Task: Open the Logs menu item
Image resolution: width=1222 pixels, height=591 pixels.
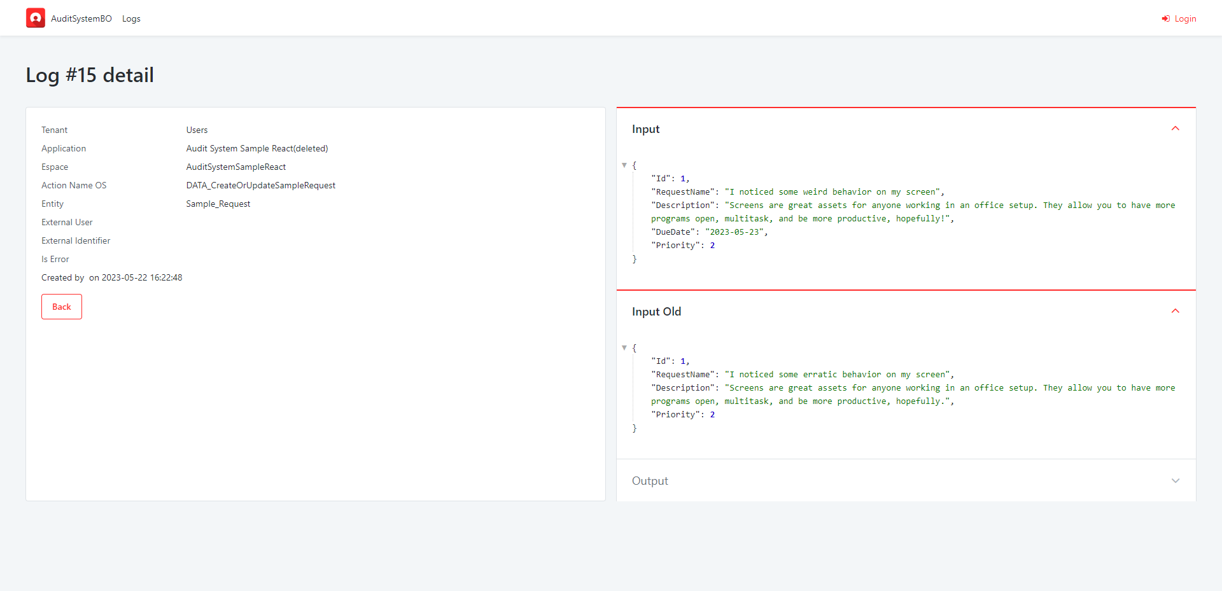Action: 131,18
